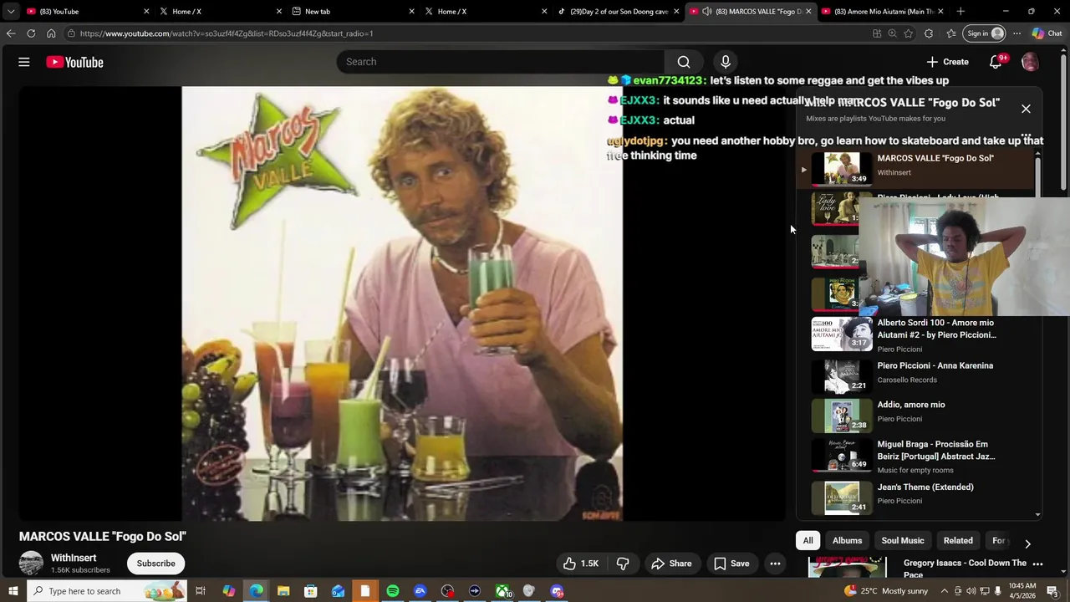Sign in to the browser profile
Screen dimensions: 1070x602
coord(984,33)
